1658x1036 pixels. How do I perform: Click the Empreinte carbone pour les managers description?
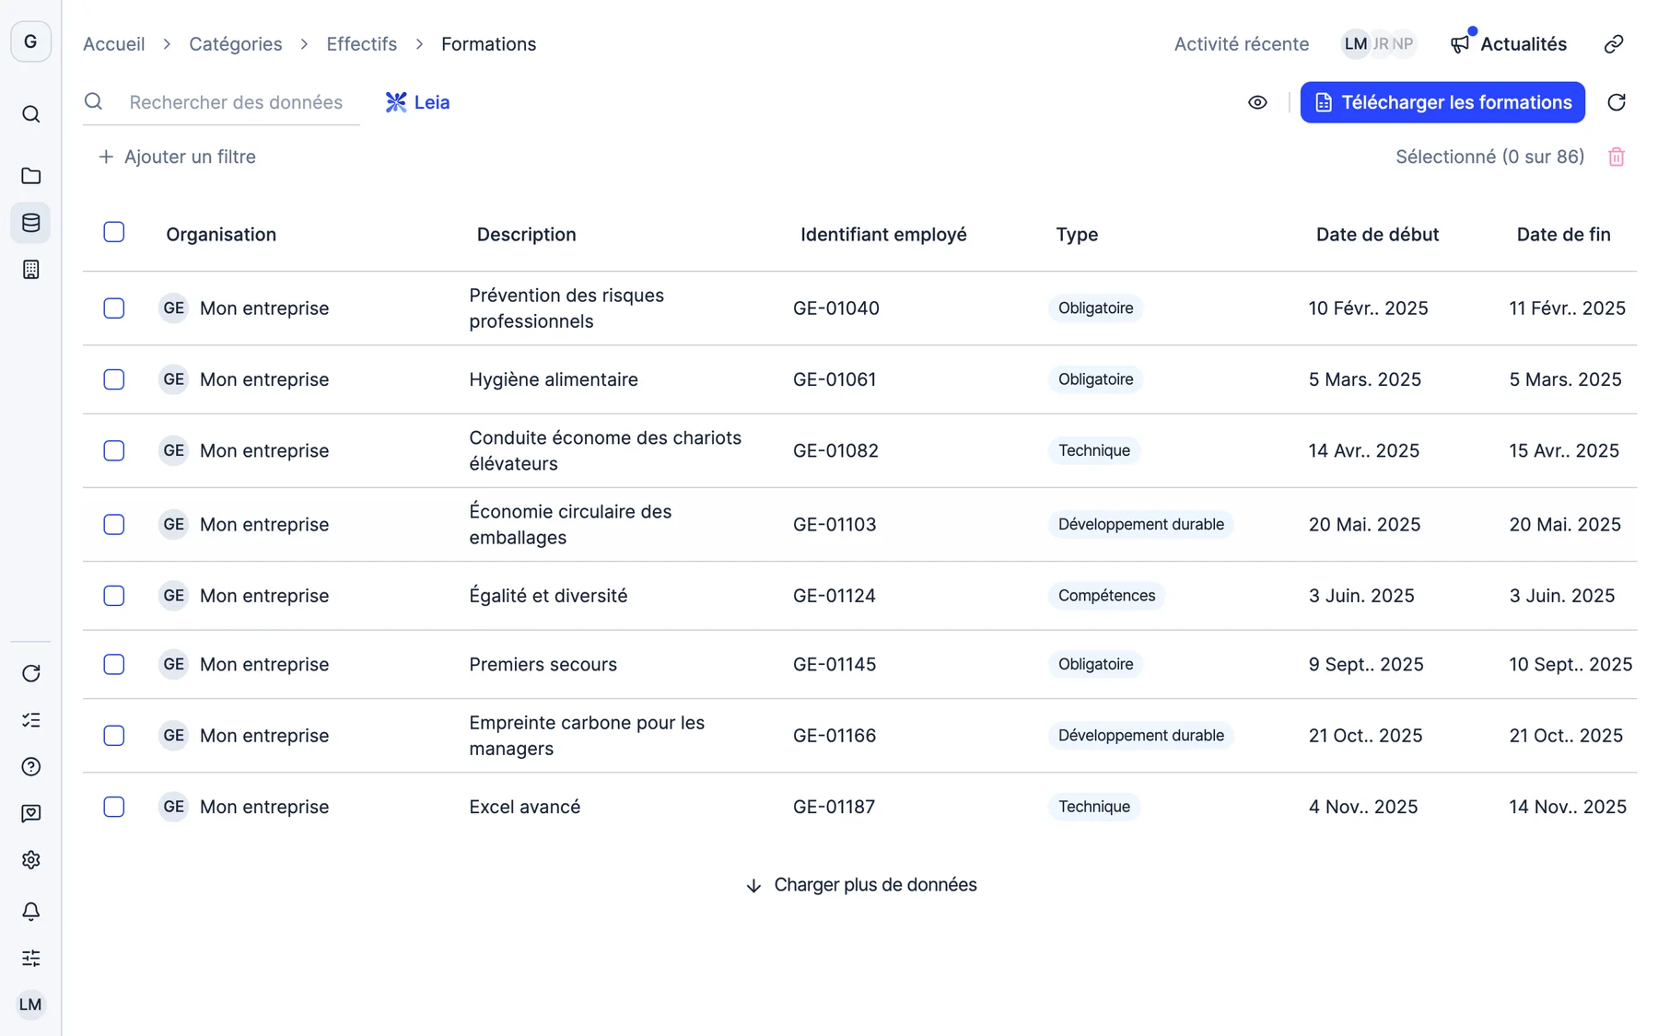click(x=587, y=736)
